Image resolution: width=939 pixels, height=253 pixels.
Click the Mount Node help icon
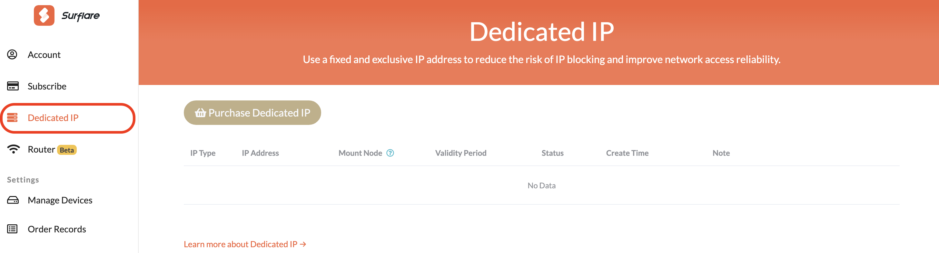coord(390,153)
